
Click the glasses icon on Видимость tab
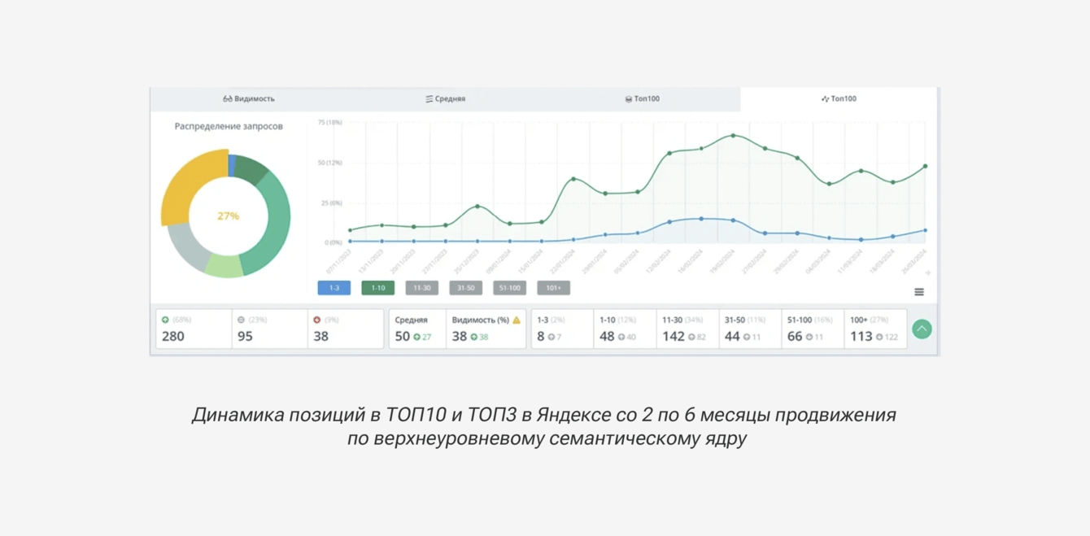227,99
